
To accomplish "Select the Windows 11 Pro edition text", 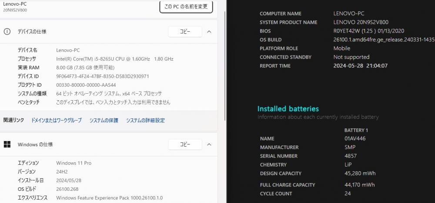I will 74,163.
